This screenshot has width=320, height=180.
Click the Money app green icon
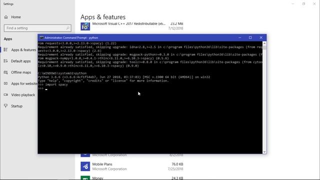[85, 178]
